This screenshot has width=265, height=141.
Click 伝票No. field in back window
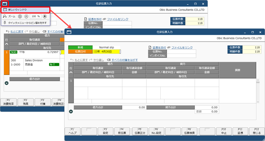click(x=117, y=23)
